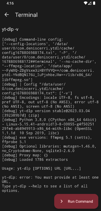
Task: Tap the 'Loaded 1786 extractors' debug line
Action: [35, 160]
